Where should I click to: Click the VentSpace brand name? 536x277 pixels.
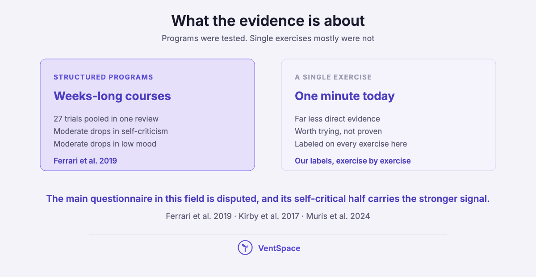click(279, 248)
